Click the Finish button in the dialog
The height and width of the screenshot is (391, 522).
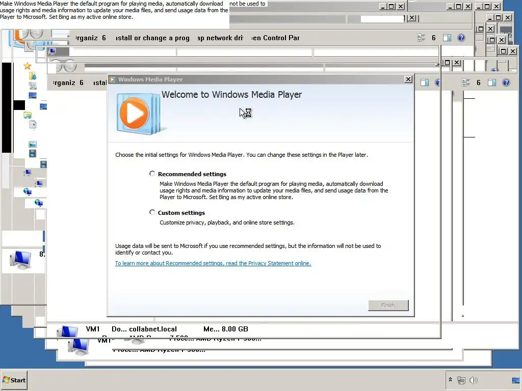388,305
